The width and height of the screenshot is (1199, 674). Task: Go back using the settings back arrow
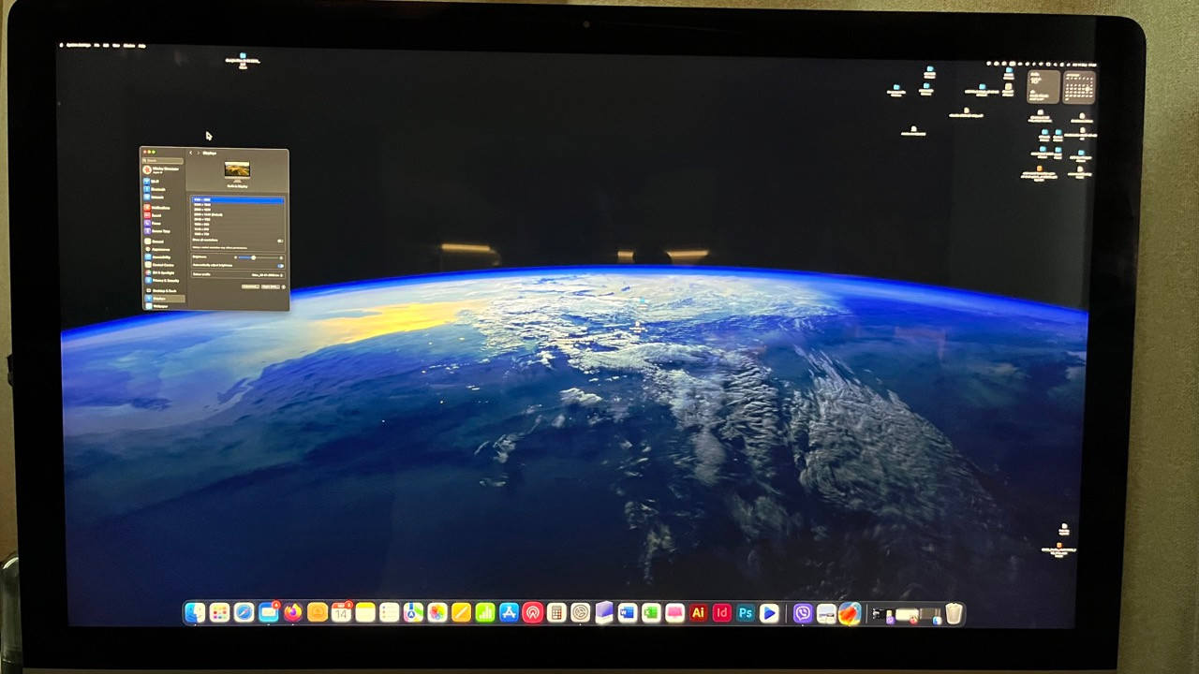pos(190,153)
